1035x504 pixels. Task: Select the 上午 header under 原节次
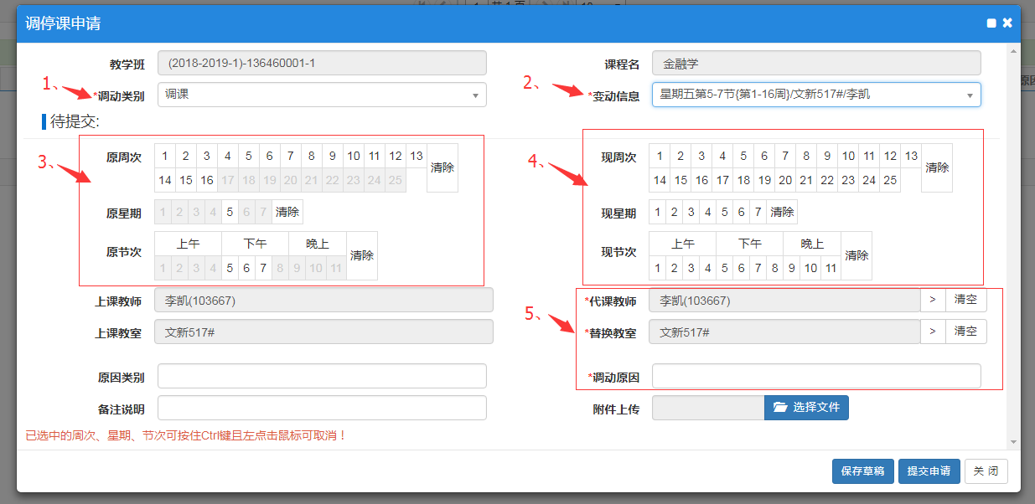coord(188,244)
